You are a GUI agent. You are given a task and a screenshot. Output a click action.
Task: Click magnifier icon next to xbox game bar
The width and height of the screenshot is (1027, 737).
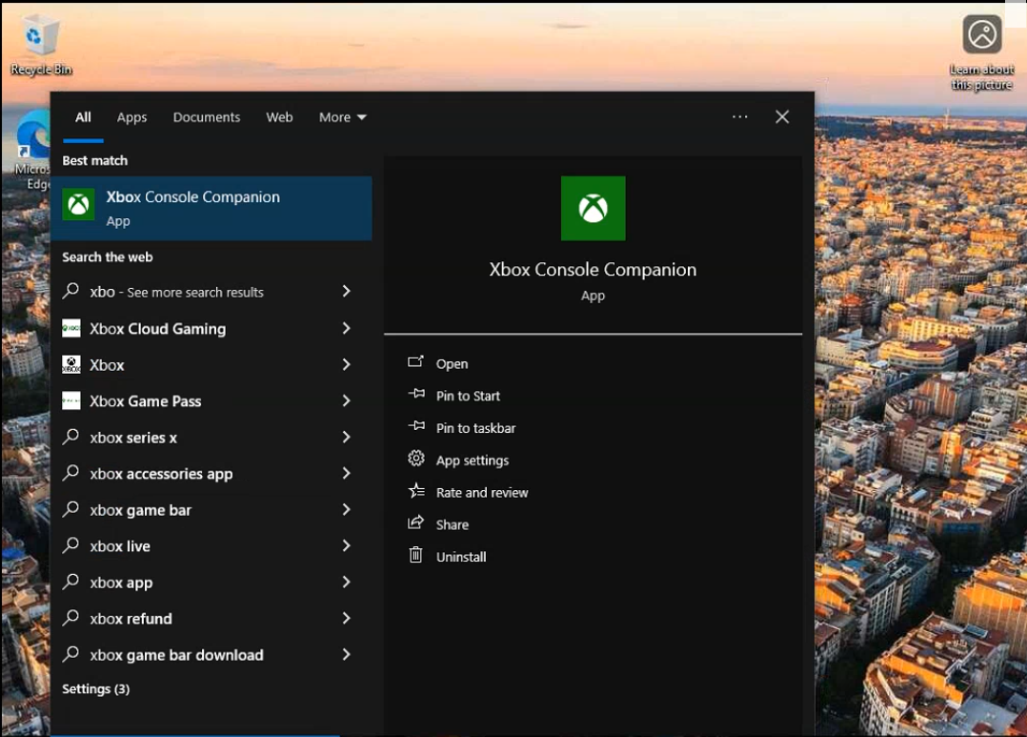70,509
